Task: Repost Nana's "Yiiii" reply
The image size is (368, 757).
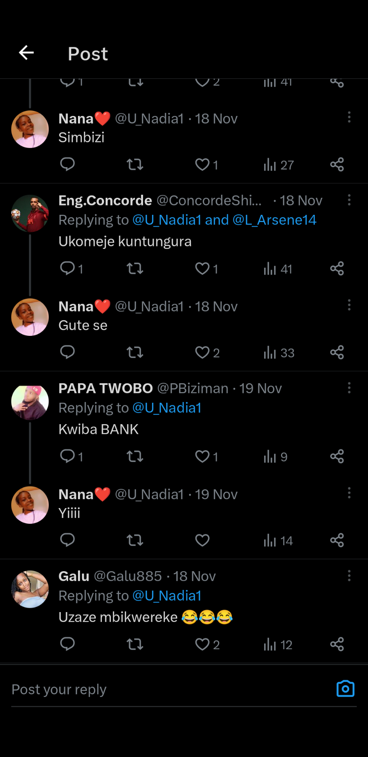Action: (135, 540)
